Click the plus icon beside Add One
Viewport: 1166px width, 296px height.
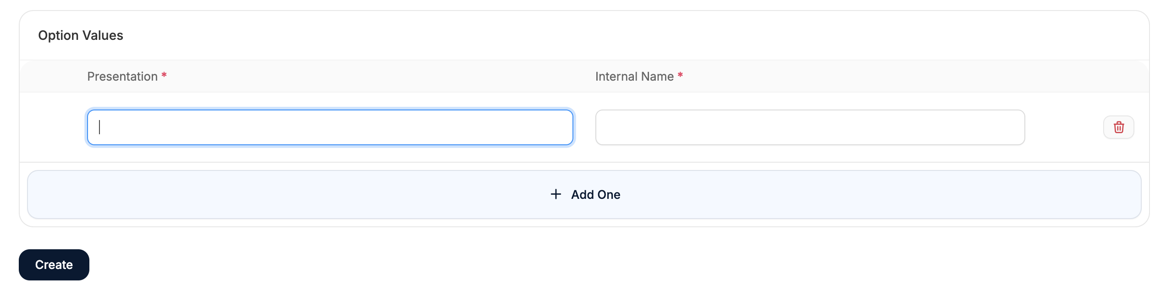pos(555,194)
